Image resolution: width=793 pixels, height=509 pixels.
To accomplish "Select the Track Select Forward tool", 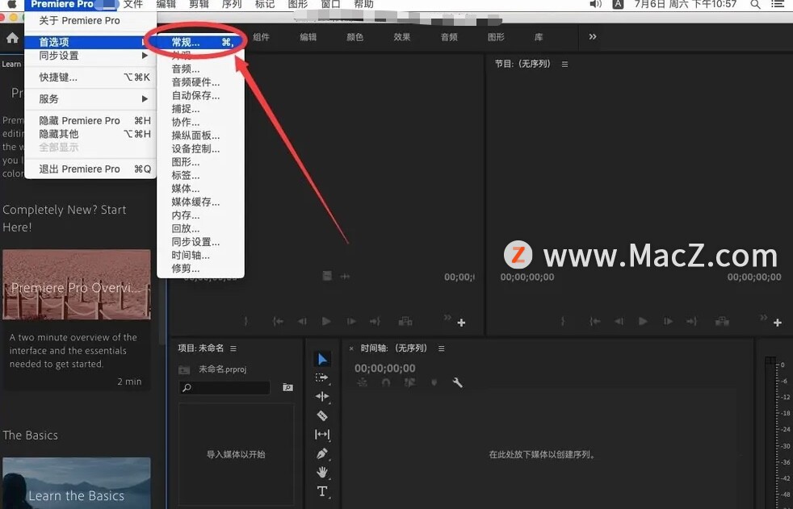I will [321, 378].
